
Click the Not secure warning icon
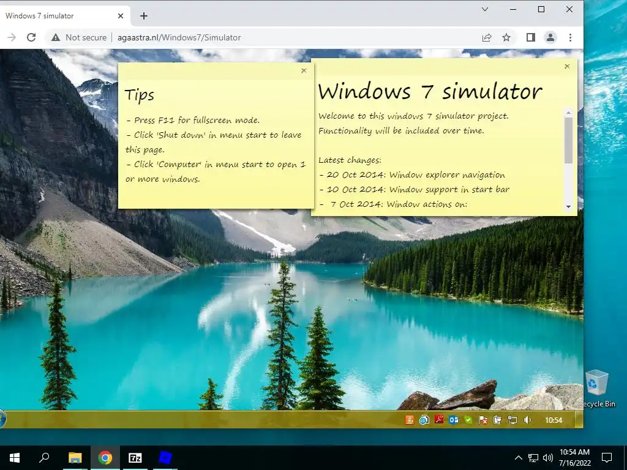(56, 37)
